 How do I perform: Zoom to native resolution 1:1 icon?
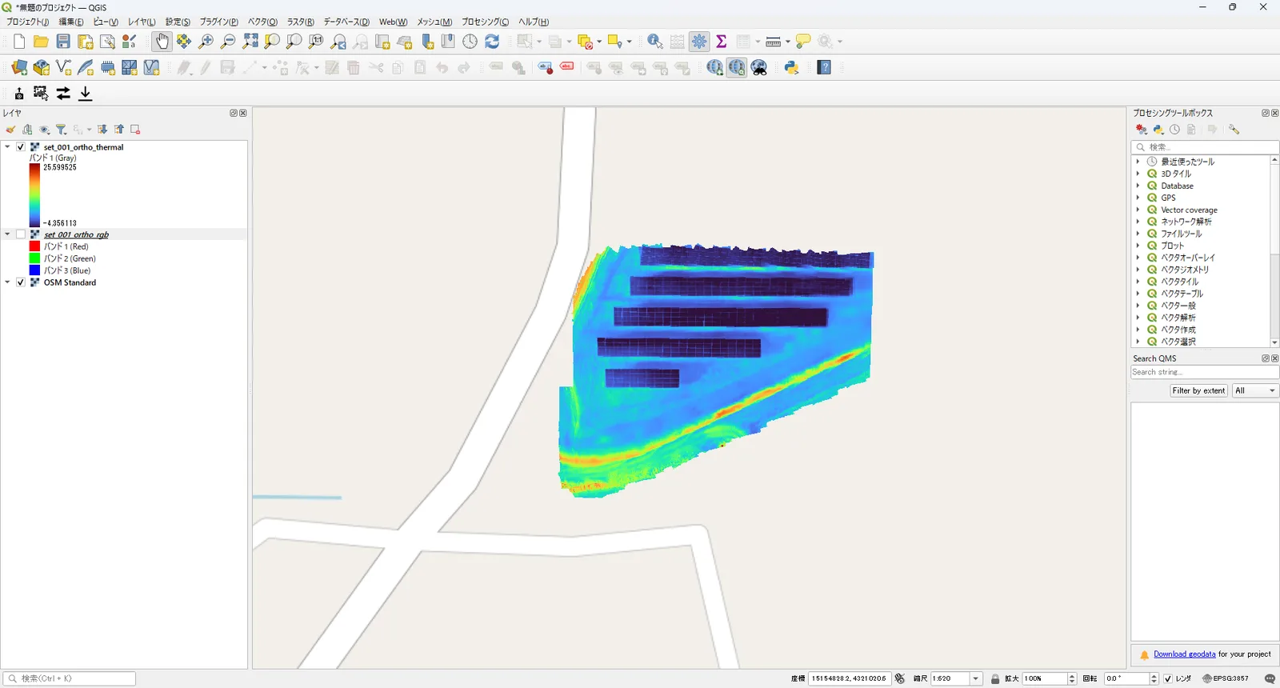tap(316, 42)
